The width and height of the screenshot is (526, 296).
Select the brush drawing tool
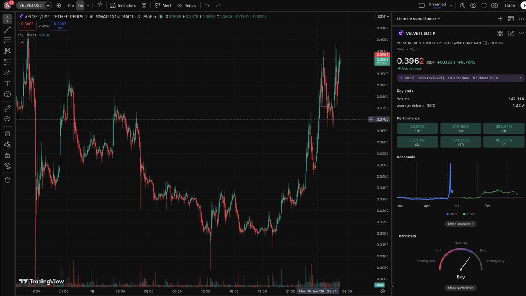(7, 72)
